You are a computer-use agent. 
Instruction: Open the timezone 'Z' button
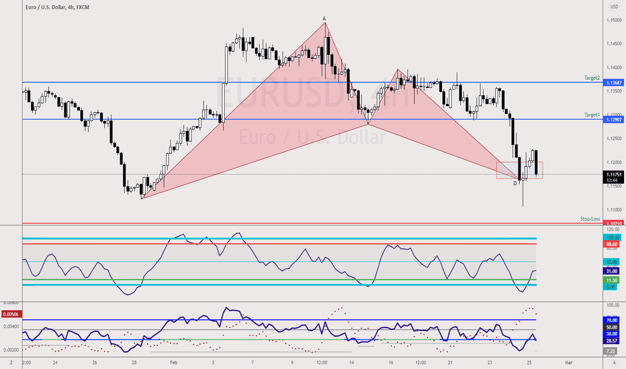(x=11, y=362)
